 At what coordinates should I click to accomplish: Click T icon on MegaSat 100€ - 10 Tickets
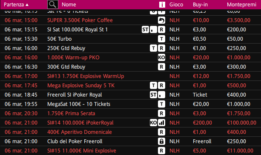(x=161, y=104)
